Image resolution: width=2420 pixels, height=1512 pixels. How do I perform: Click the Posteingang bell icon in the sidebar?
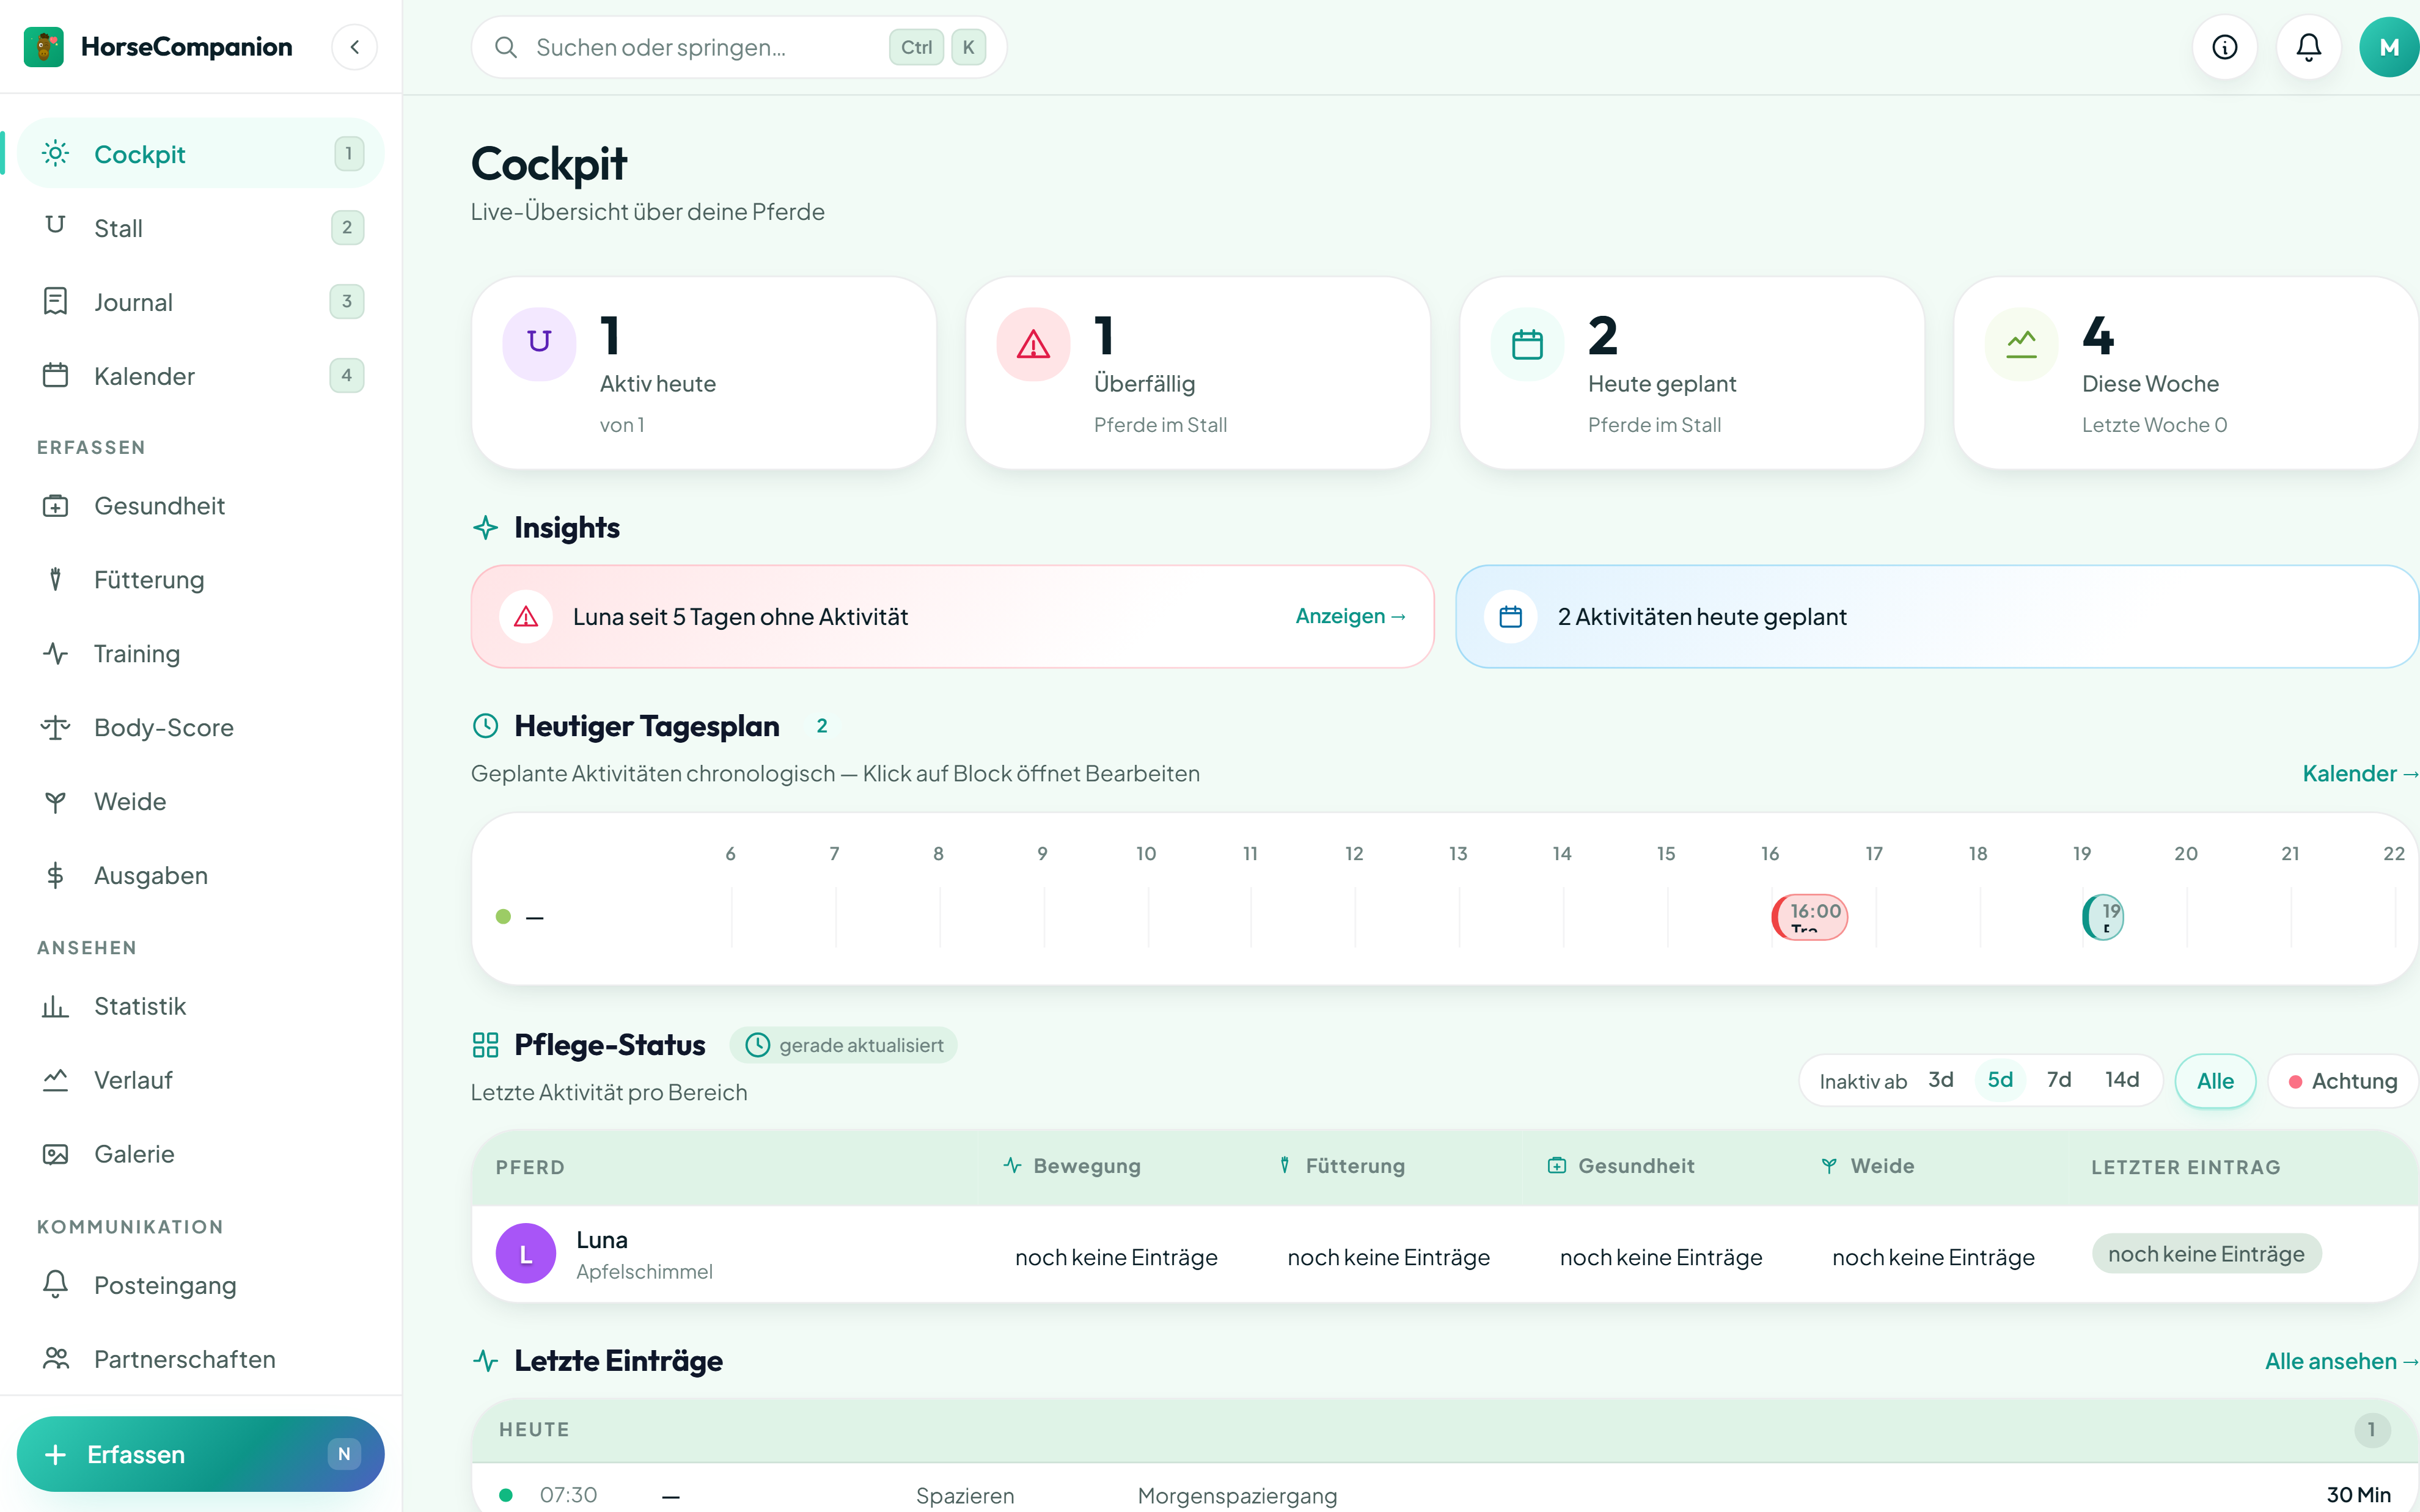click(x=56, y=1284)
